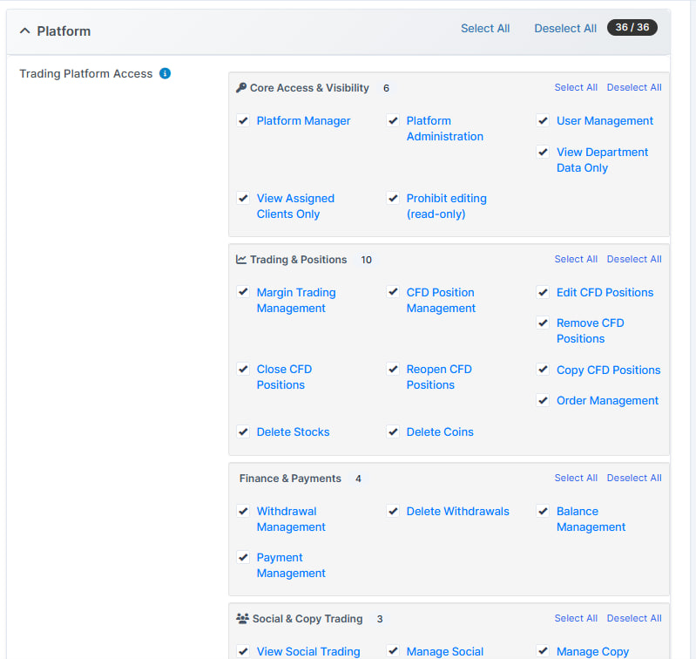Uncheck the Balance Management checkbox
The image size is (696, 659).
544,512
